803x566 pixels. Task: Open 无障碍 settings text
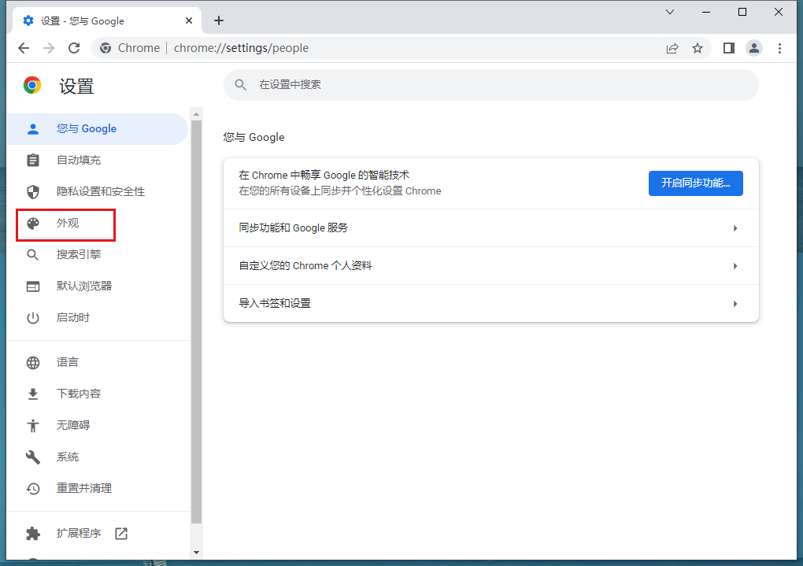point(73,426)
